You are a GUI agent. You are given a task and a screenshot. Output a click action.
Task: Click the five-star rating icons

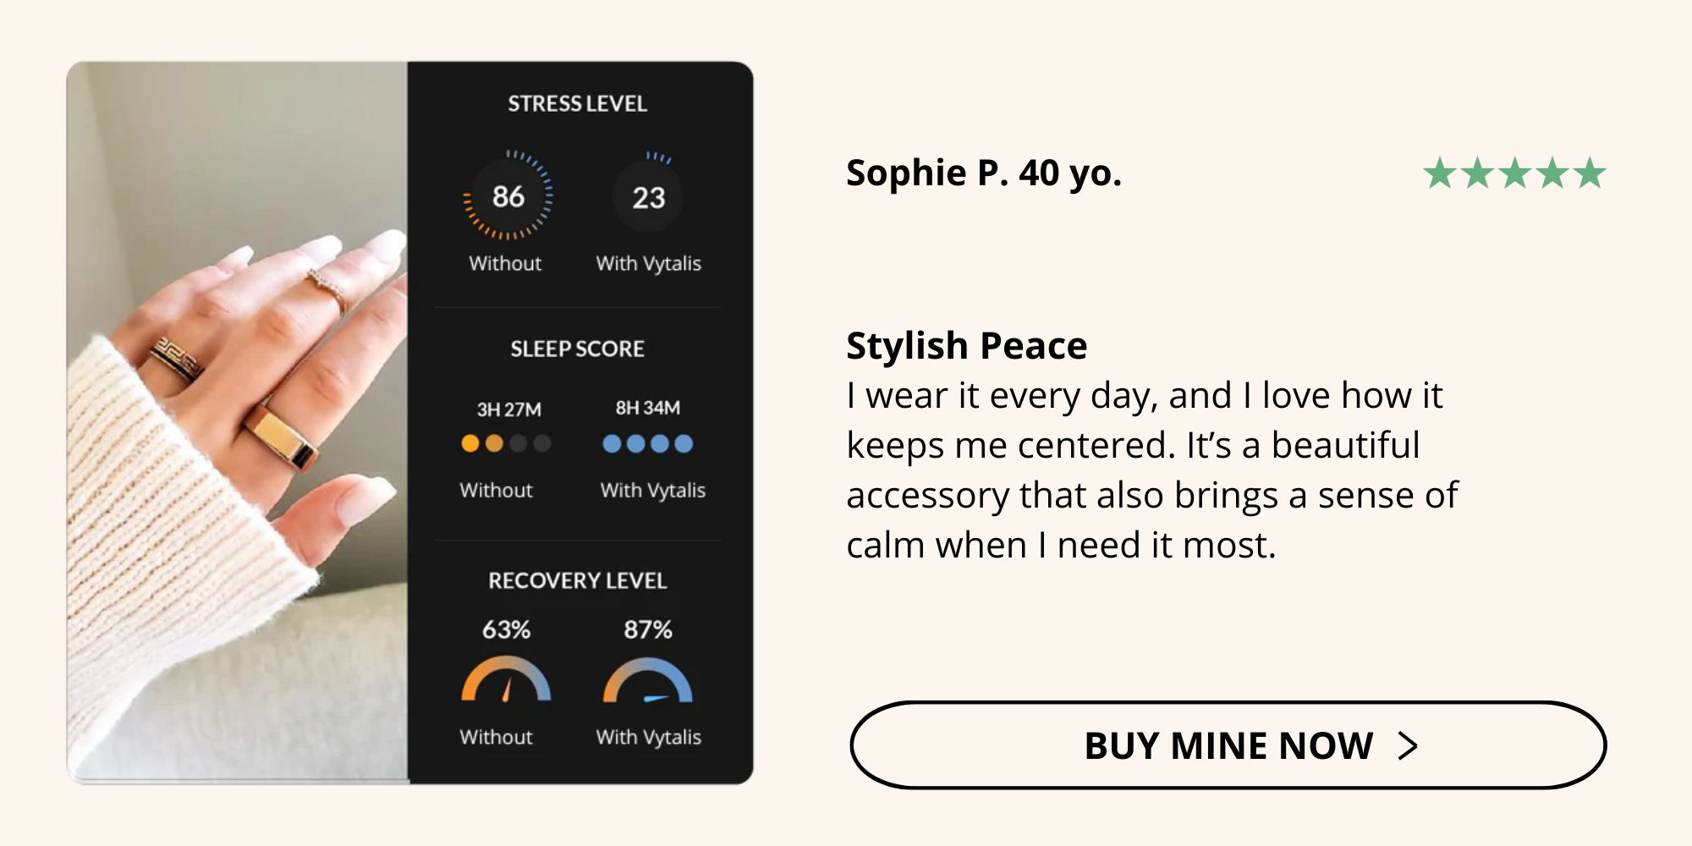pyautogui.click(x=1514, y=173)
